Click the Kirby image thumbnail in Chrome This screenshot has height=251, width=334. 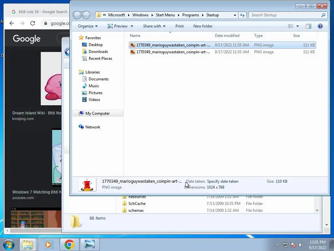click(x=51, y=78)
